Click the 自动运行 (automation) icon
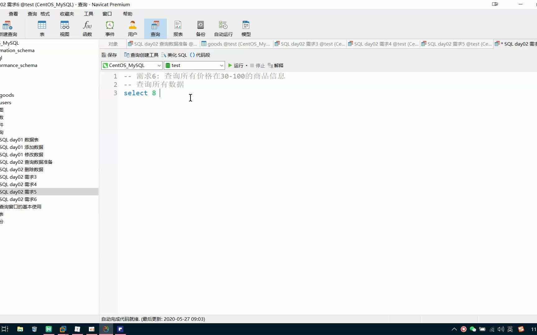537x335 pixels. point(223,29)
